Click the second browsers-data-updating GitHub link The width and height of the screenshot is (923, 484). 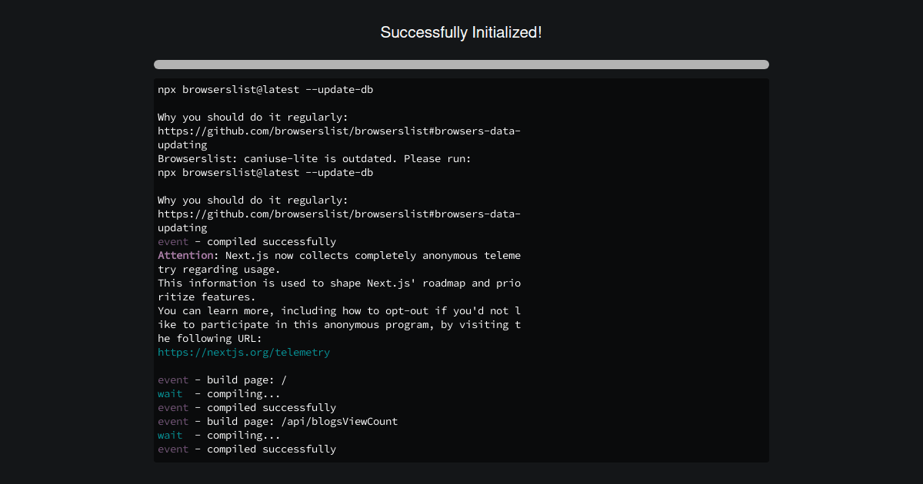click(x=338, y=214)
